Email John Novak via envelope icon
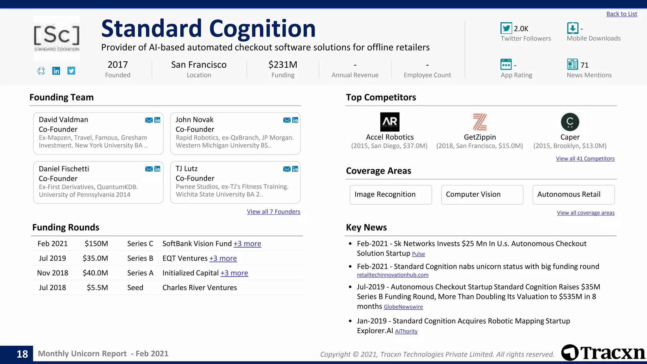Screen dimensions: 647x364 [x=287, y=120]
